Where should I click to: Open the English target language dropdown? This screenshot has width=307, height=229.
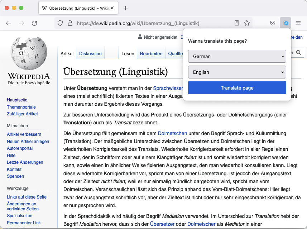pyautogui.click(x=237, y=72)
